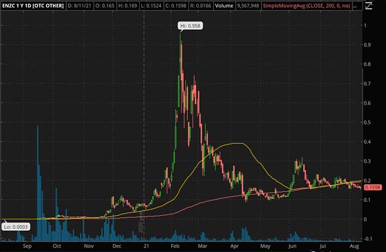Click the Nov label on time axis
Image resolution: width=386 pixels, height=252 pixels.
(89, 246)
